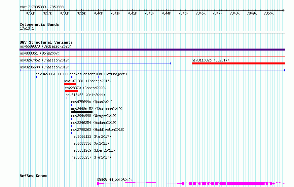Open nsv1071331 (Thareja2015) label
This screenshot has height=187, width=294.
[x=88, y=81]
